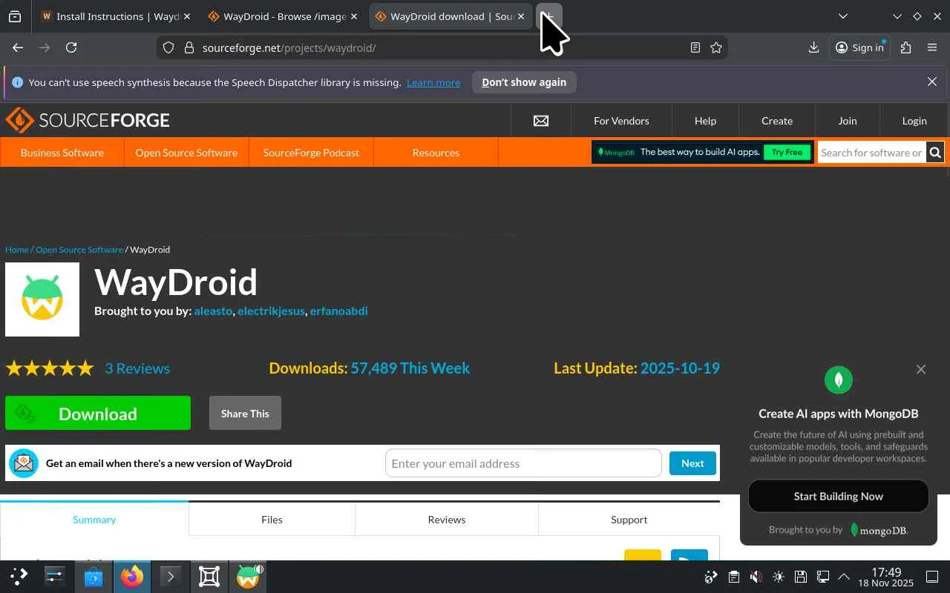Viewport: 950px width, 593px height.
Task: Switch to WayDroid Browse images tab
Action: click(x=282, y=16)
